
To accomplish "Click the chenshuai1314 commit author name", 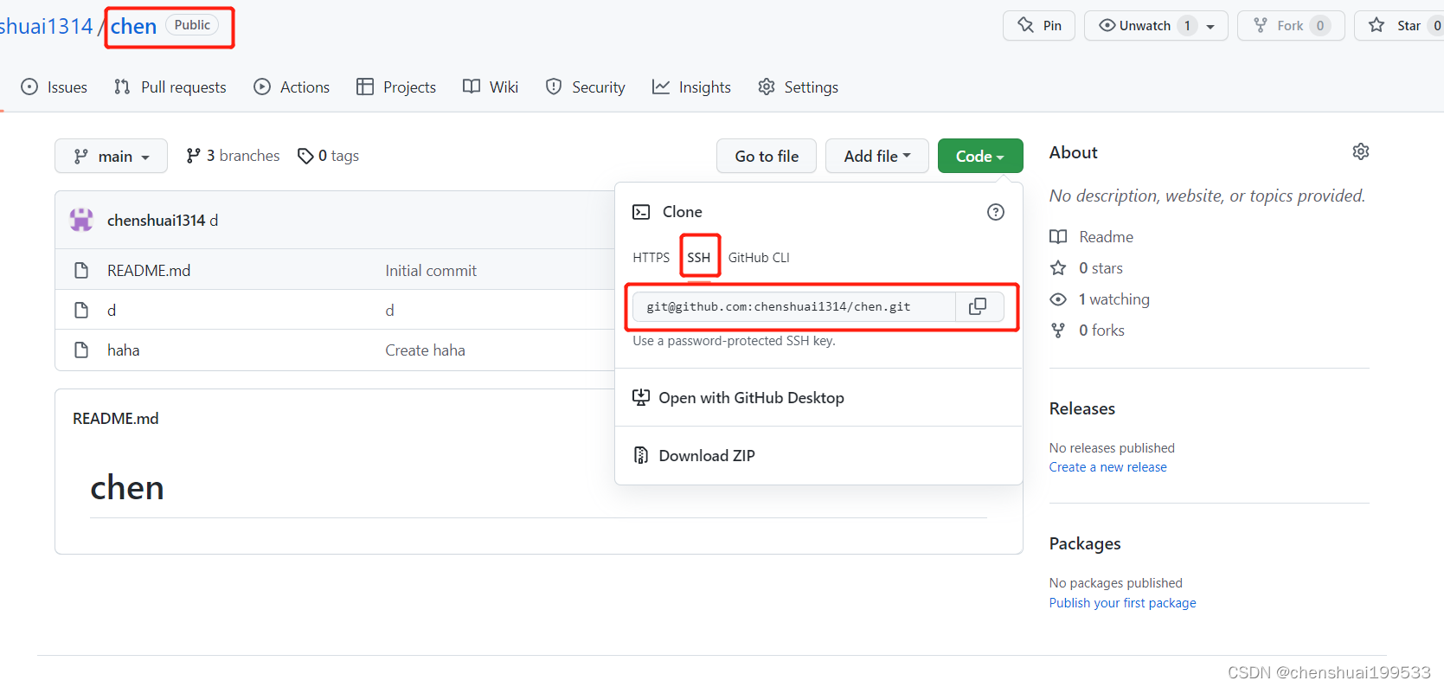I will [156, 221].
